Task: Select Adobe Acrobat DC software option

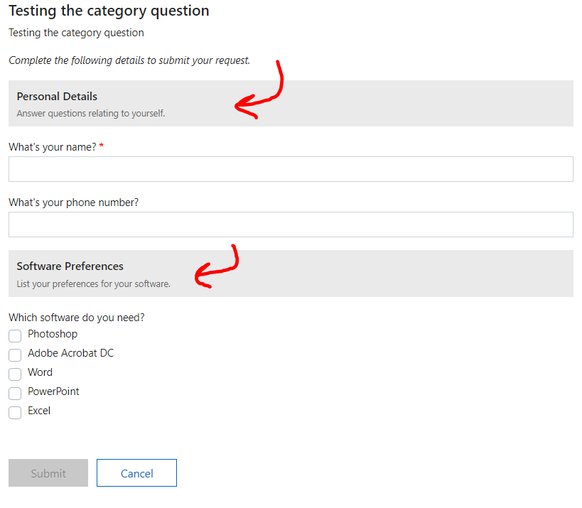Action: pyautogui.click(x=15, y=355)
